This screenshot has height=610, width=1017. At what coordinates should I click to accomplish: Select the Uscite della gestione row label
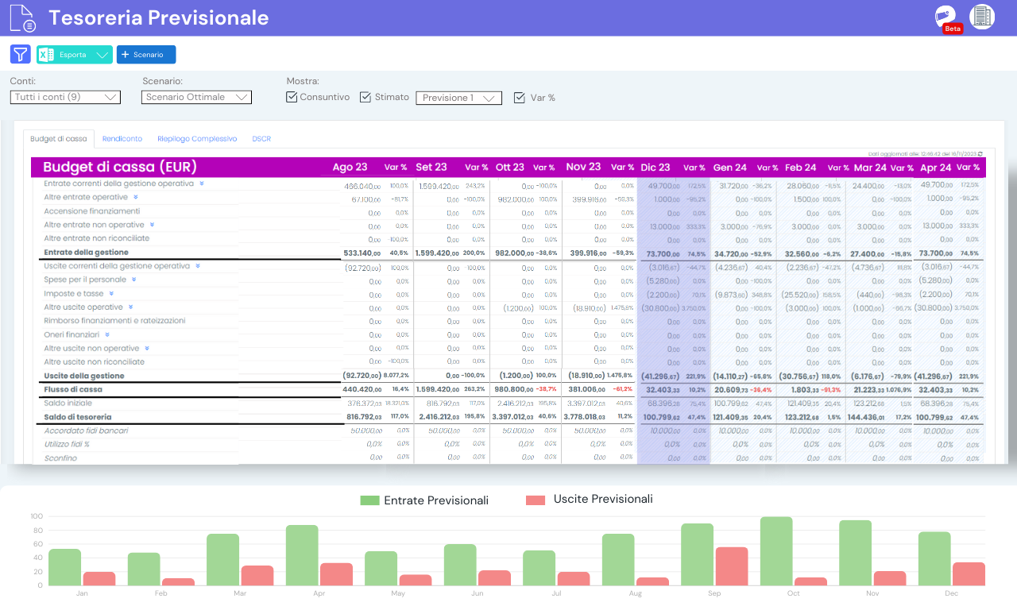click(84, 376)
